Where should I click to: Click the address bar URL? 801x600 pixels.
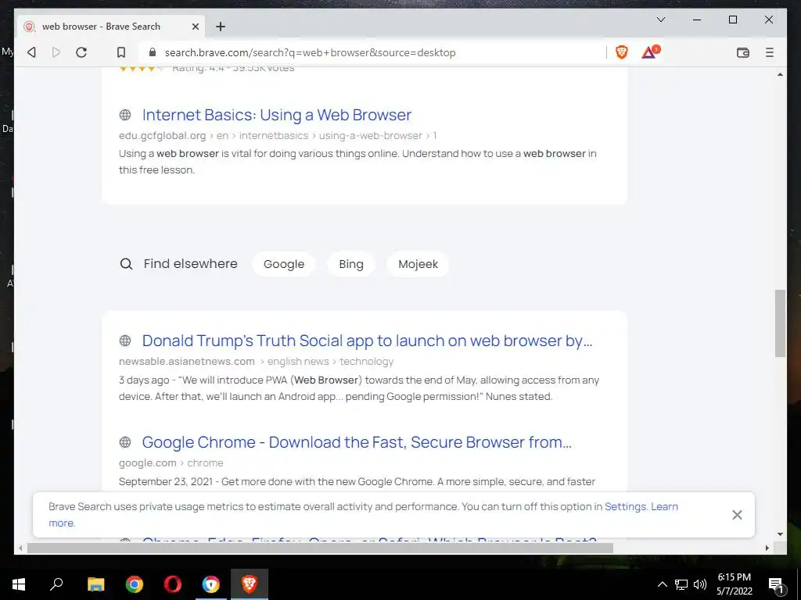coord(310,52)
